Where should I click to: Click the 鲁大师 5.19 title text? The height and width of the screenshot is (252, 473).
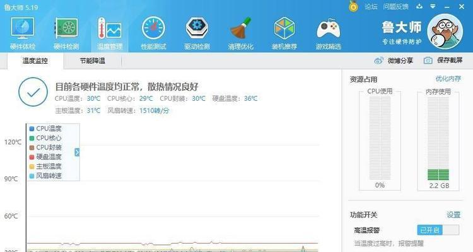coord(21,7)
